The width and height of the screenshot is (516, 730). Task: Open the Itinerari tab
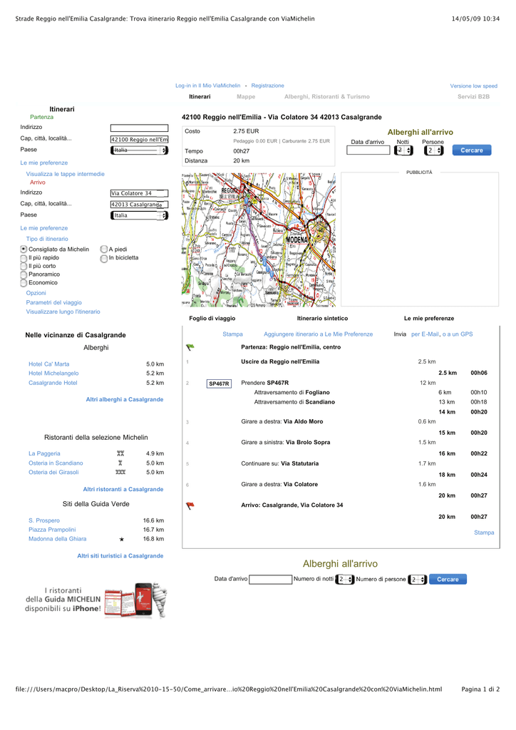pos(200,97)
